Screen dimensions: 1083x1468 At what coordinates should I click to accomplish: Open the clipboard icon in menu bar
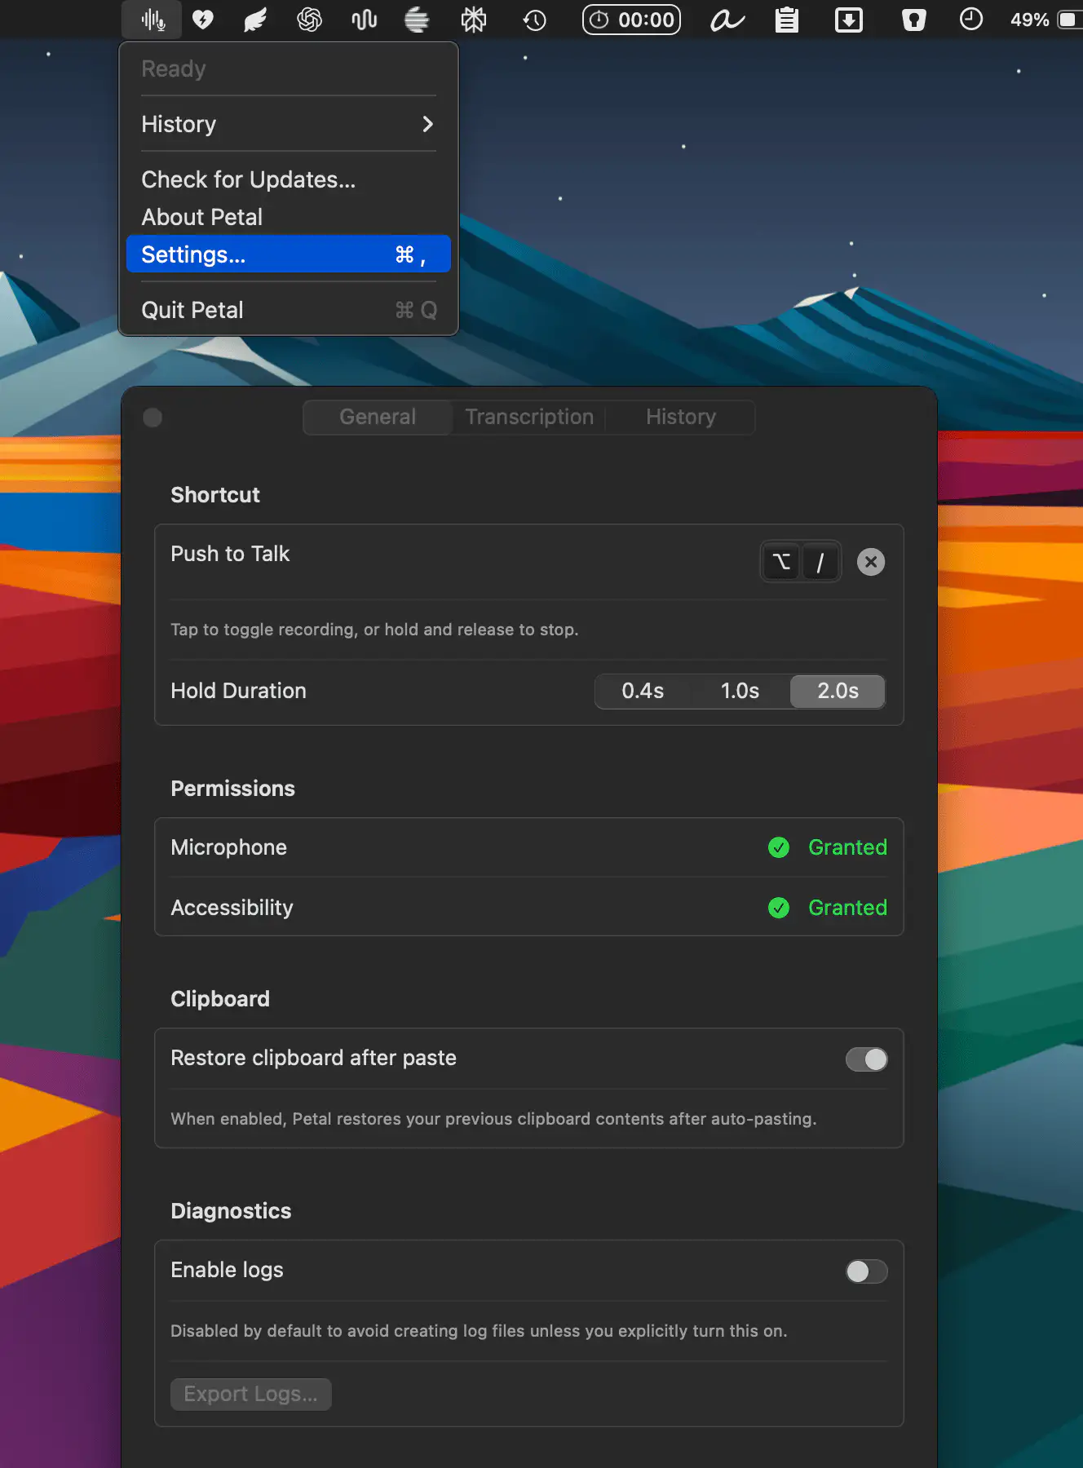point(786,20)
